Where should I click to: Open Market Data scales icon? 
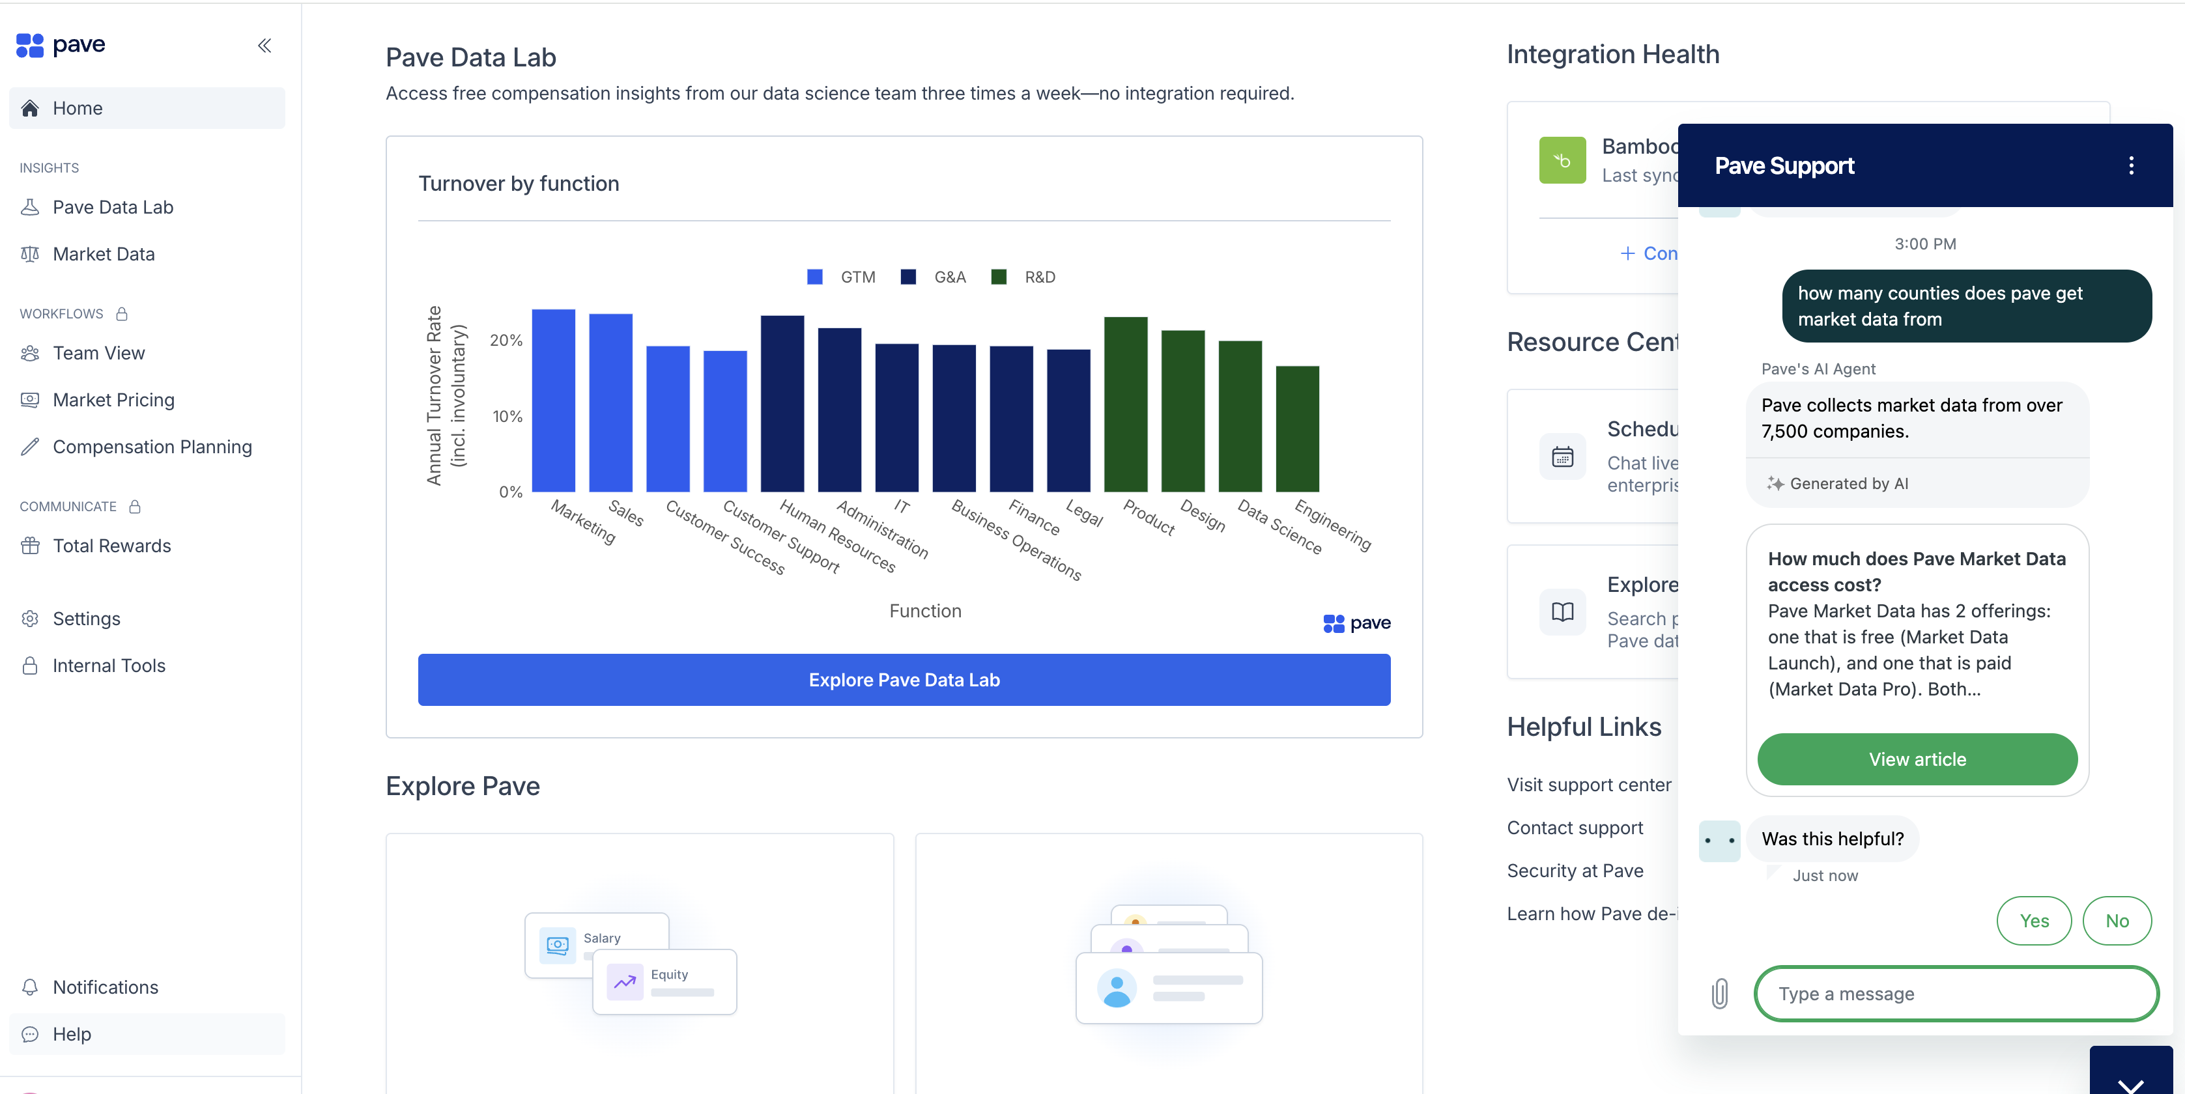pyautogui.click(x=31, y=255)
